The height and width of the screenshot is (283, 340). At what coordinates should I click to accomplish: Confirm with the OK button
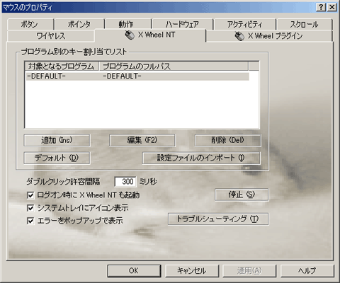[x=134, y=270]
